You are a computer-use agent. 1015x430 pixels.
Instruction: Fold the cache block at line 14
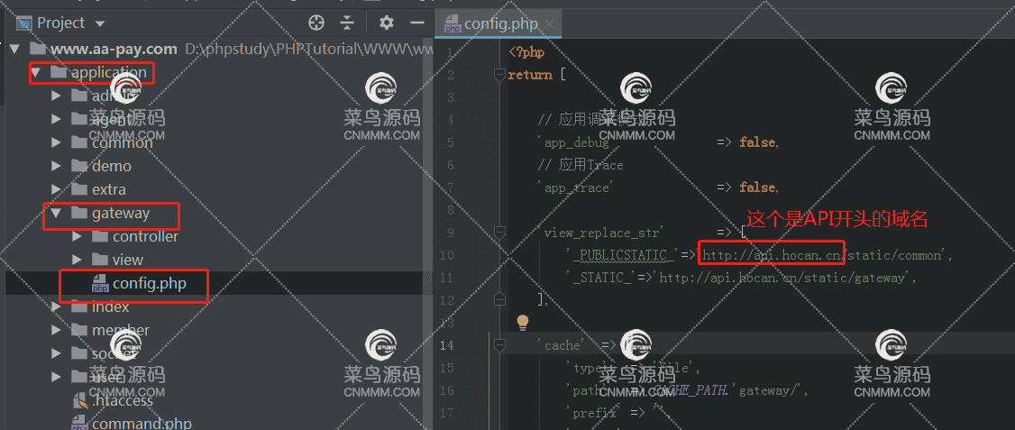point(499,345)
